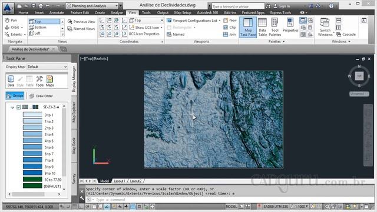The image size is (377, 212).
Task: Open the Map Setup ribbon tab
Action: point(183,12)
